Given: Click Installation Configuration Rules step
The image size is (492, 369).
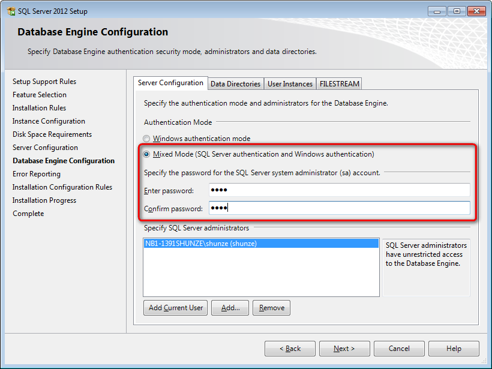Looking at the screenshot, I should pos(62,187).
